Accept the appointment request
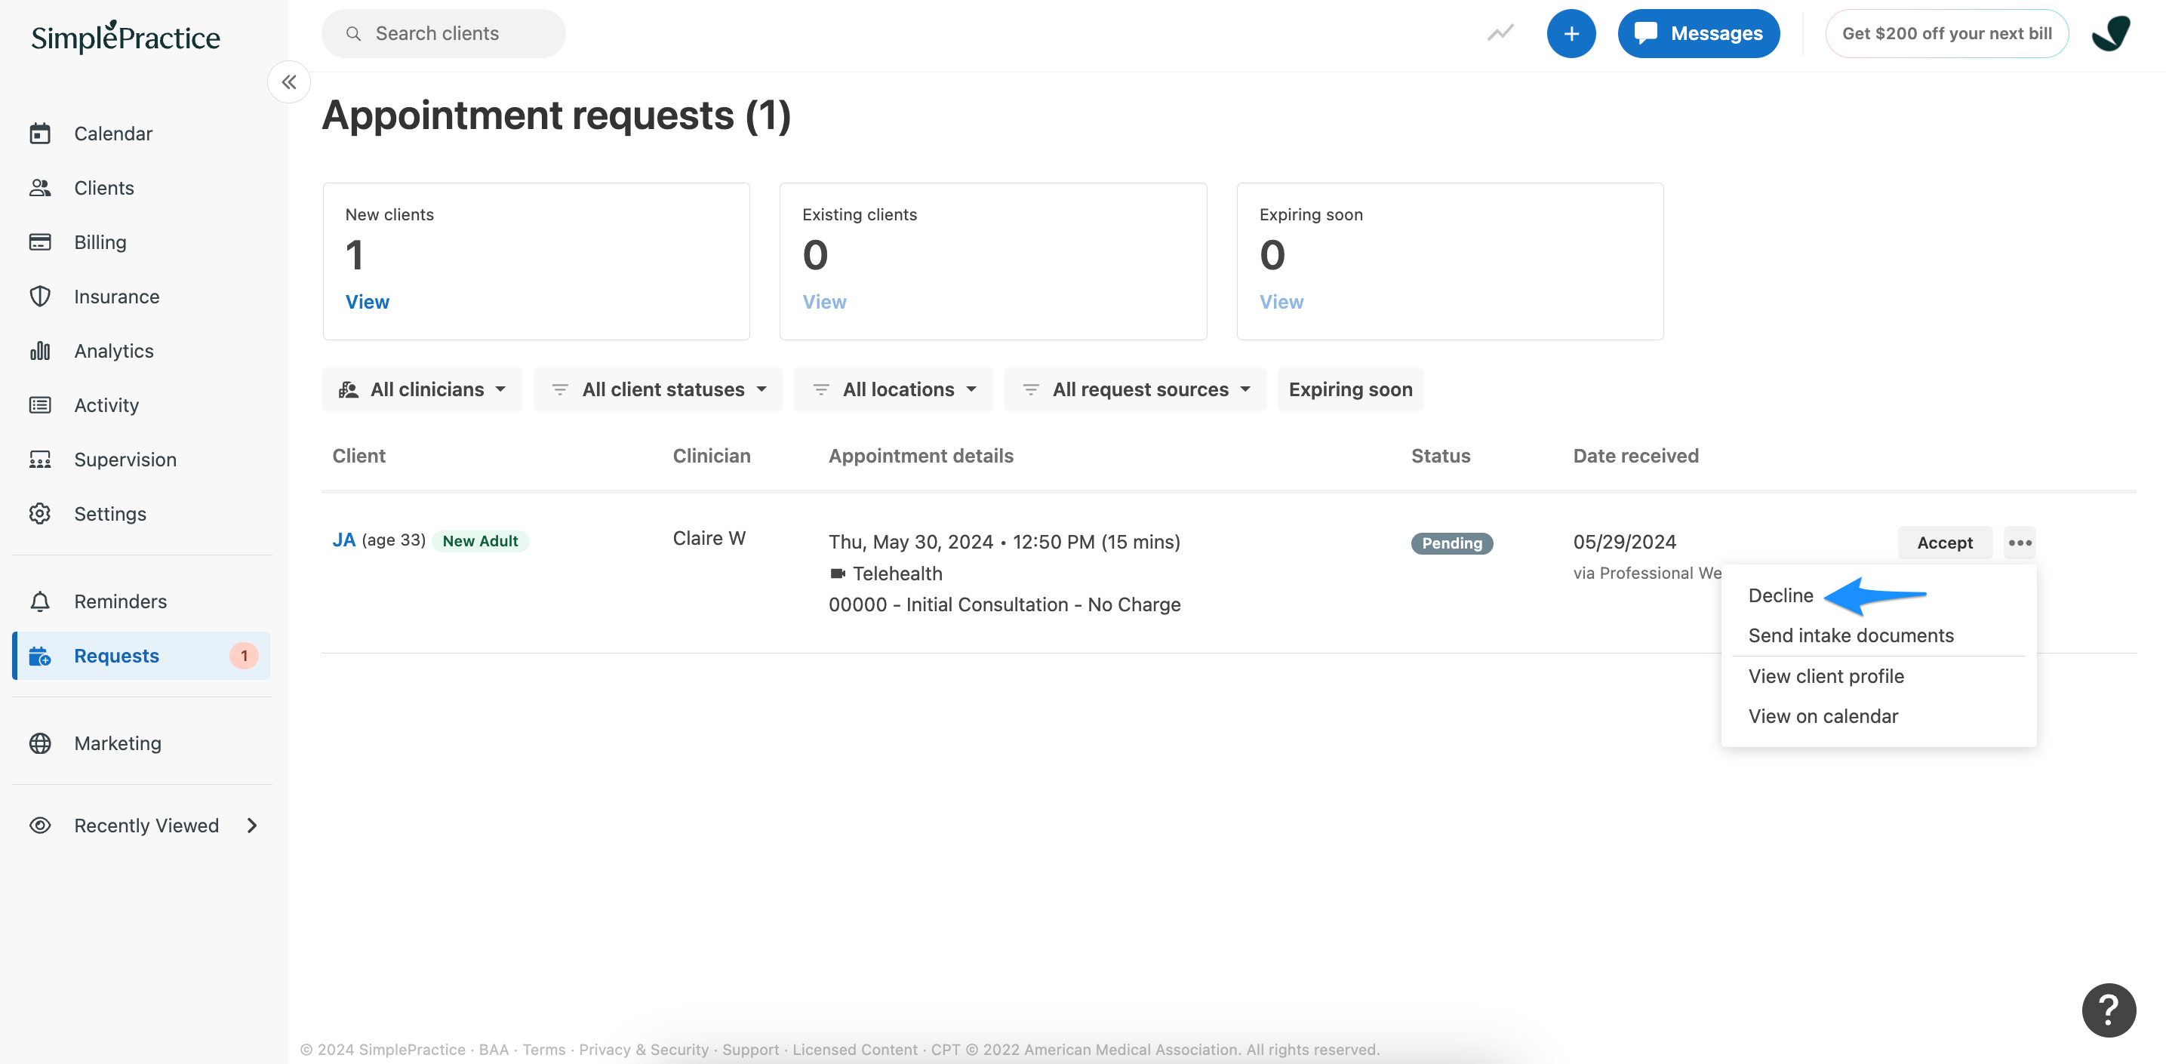 tap(1945, 543)
